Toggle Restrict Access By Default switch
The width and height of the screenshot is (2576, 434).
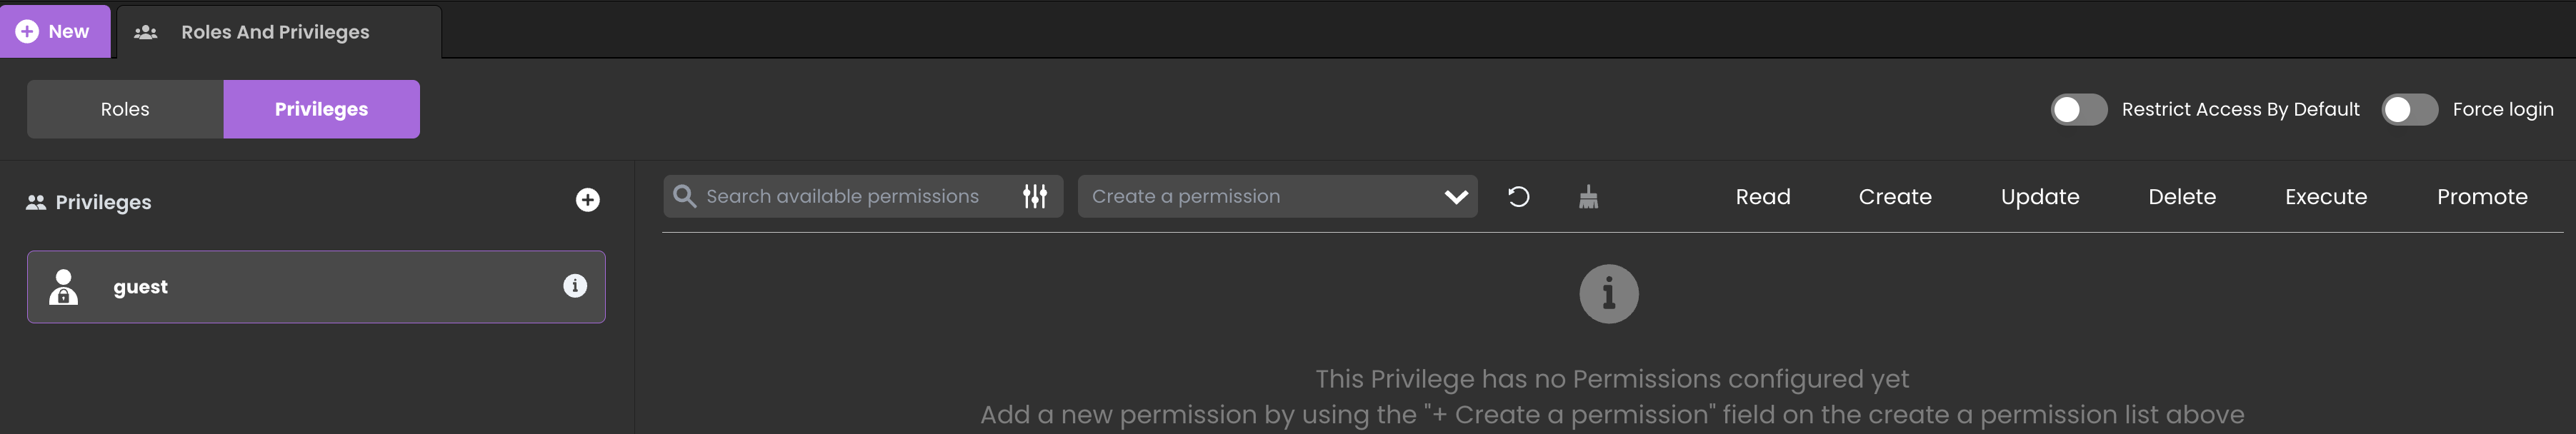[2078, 109]
